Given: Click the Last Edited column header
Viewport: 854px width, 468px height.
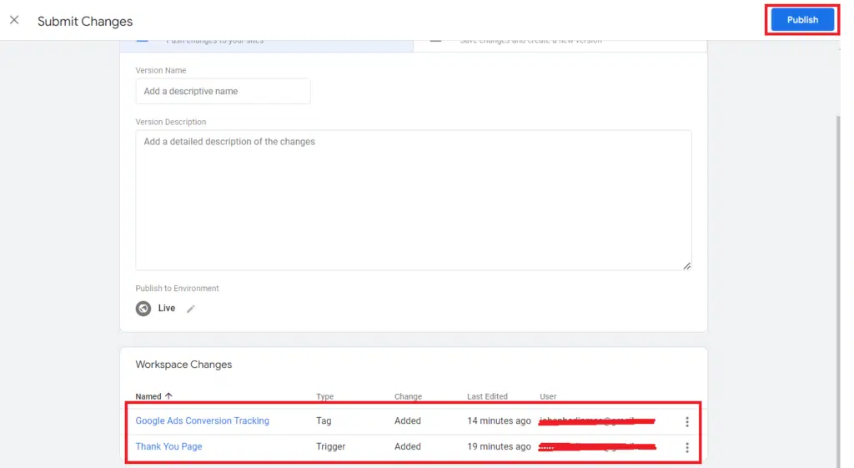Looking at the screenshot, I should click(487, 396).
